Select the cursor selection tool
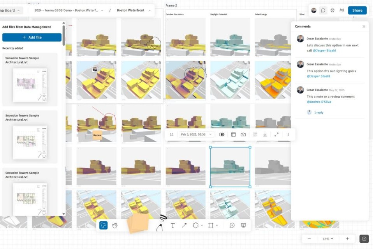373x249 pixels. (103, 225)
